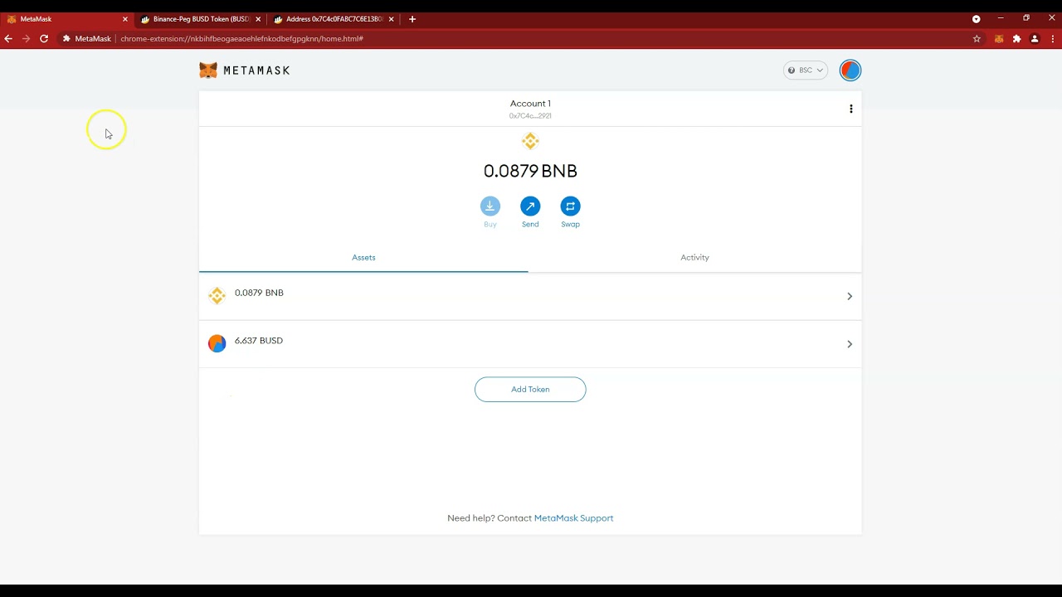The width and height of the screenshot is (1062, 597).
Task: Switch to the MetaMask browser tab
Action: [x=66, y=19]
